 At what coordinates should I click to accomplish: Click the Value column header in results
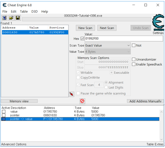tap(34, 28)
